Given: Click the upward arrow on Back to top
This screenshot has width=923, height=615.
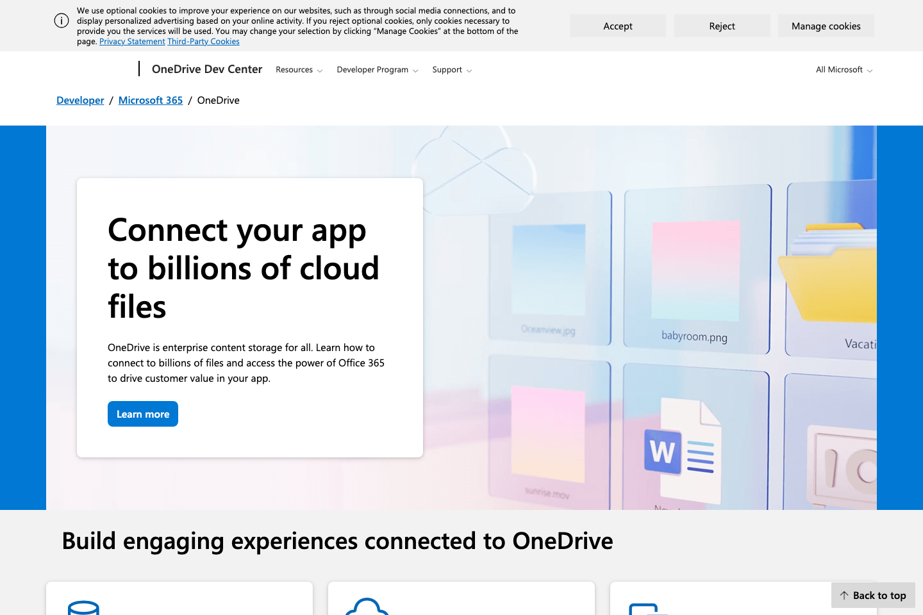Looking at the screenshot, I should 845,595.
